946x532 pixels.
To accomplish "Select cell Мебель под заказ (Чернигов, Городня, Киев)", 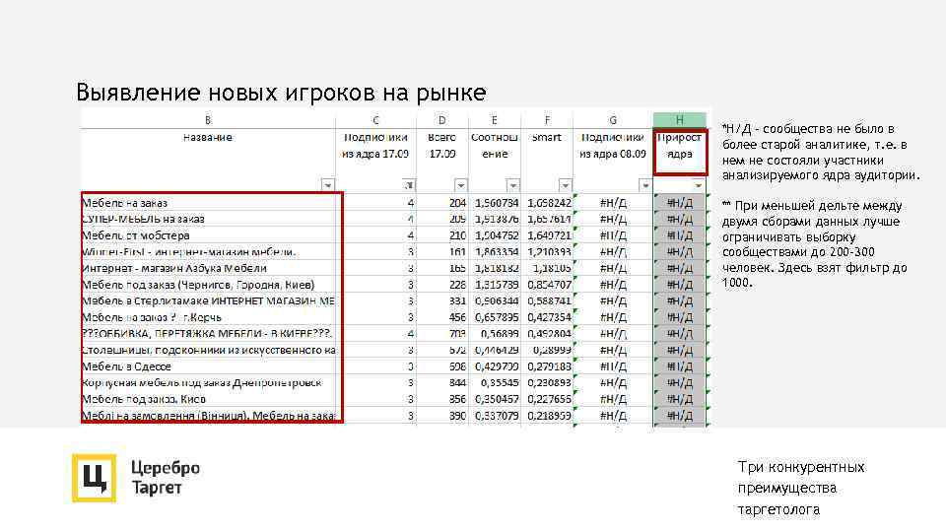I will [x=208, y=284].
